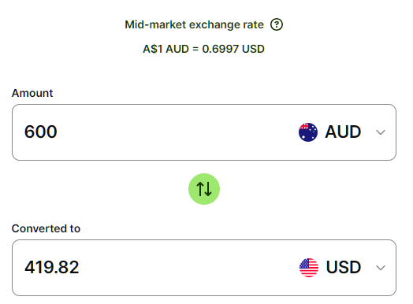Open the USD currency selector label
413x304 pixels.
pyautogui.click(x=344, y=268)
